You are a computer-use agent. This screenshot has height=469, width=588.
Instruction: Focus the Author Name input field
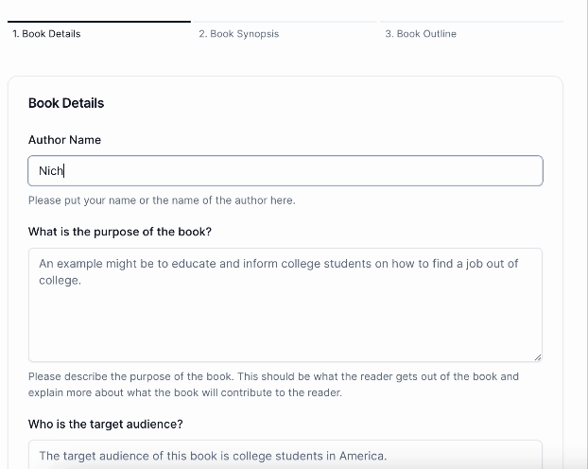285,171
